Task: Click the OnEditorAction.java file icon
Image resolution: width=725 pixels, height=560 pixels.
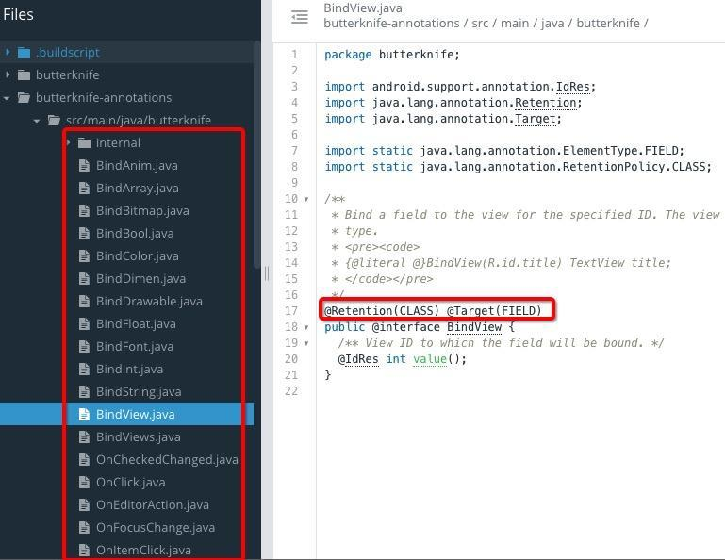Action: pos(84,505)
